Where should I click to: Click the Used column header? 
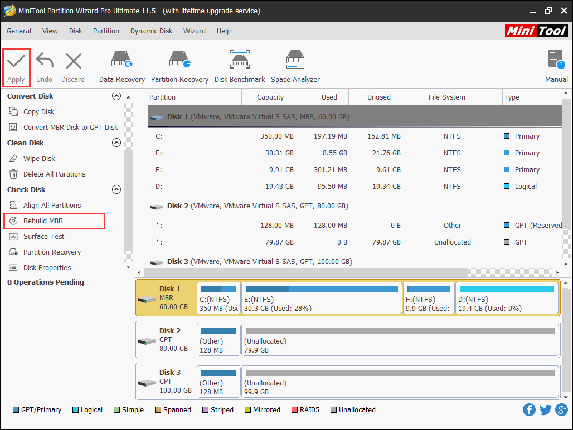pos(322,97)
